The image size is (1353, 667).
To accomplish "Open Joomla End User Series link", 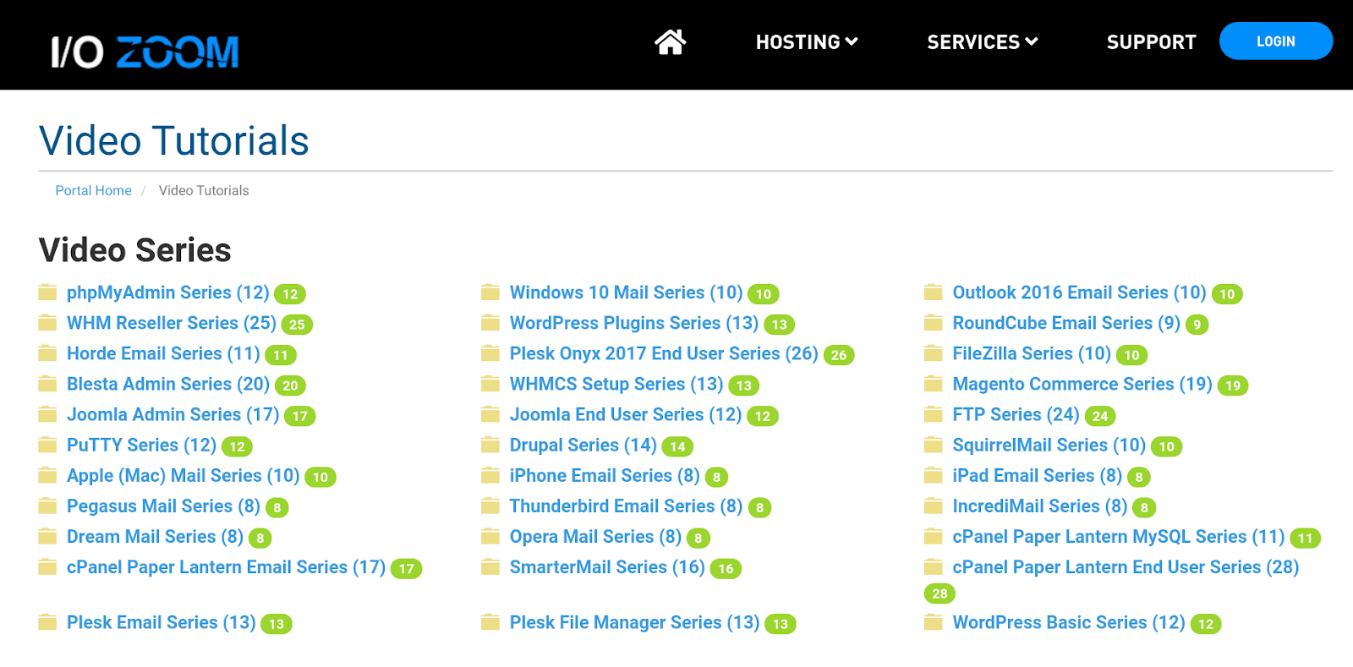I will 626,414.
